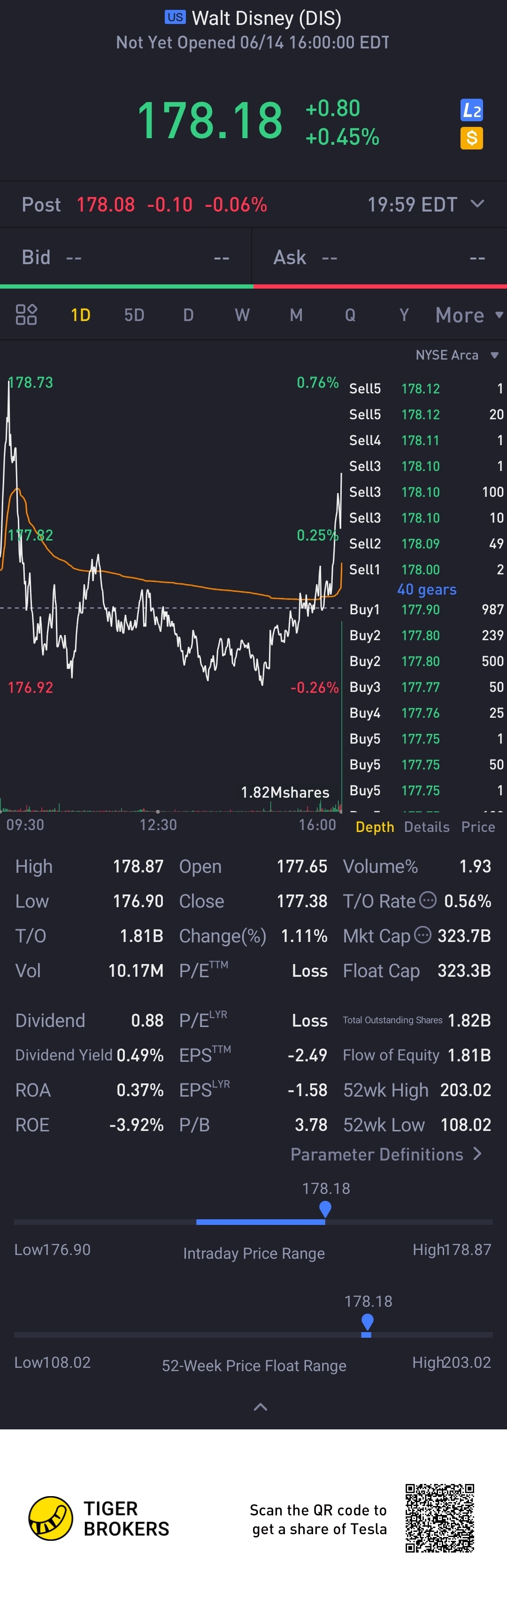Tap Scan the QR code promo text
The width and height of the screenshot is (507, 1608).
click(318, 1519)
